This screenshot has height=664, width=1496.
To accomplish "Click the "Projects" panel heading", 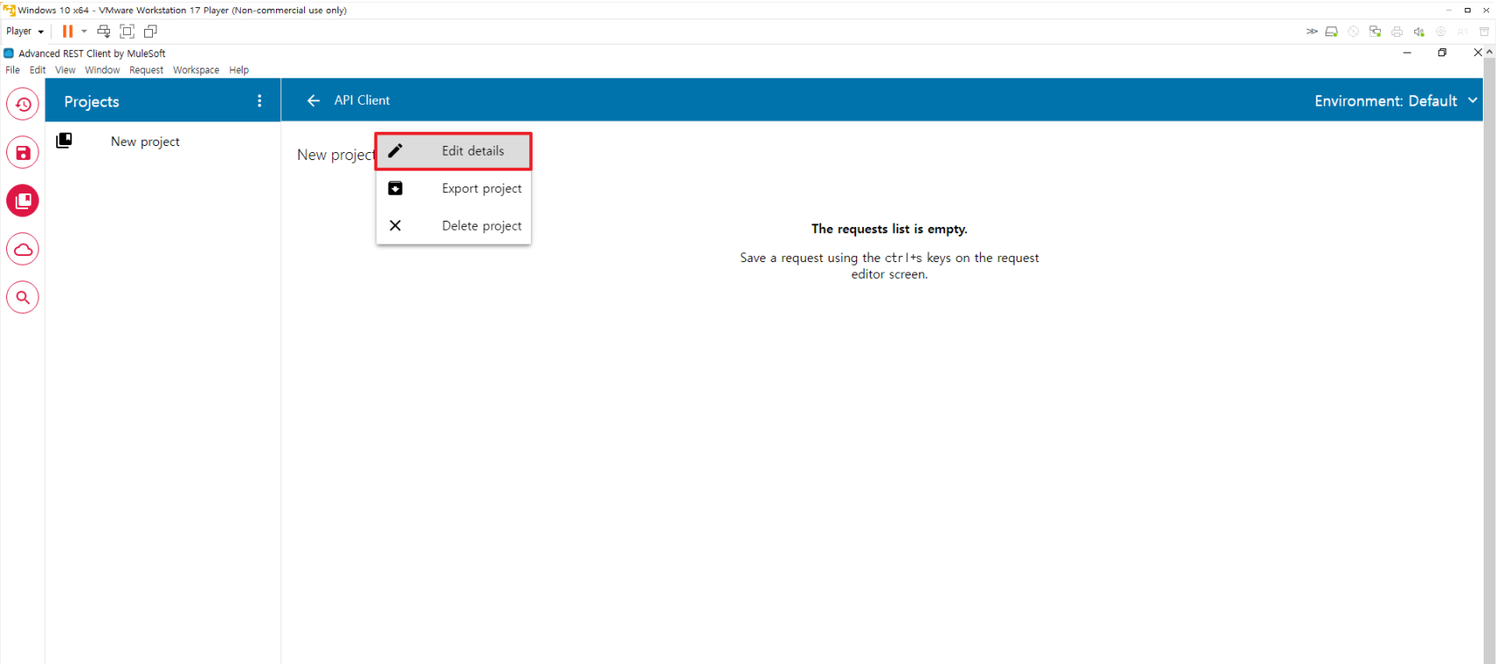I will click(91, 102).
